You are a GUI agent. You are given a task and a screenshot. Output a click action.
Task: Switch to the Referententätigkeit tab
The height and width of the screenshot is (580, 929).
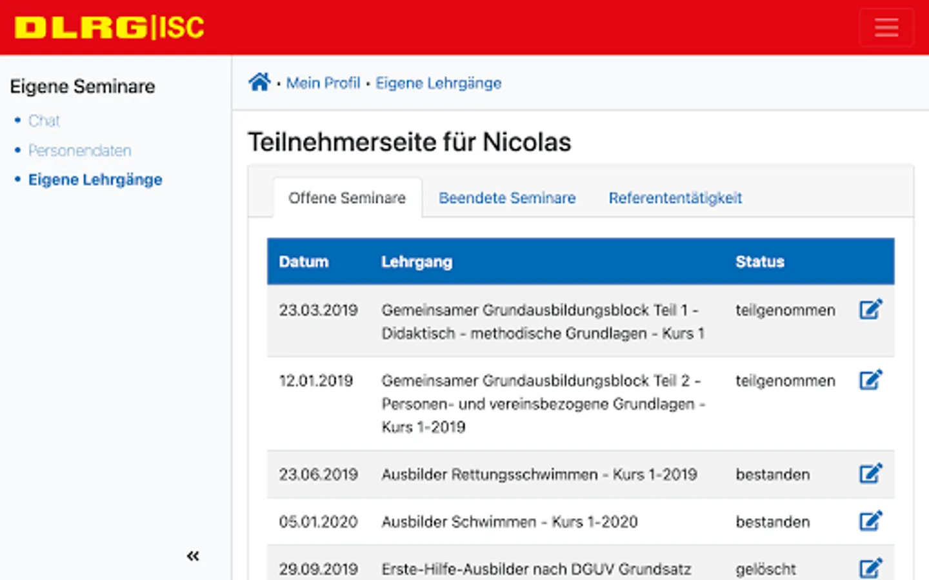coord(675,198)
